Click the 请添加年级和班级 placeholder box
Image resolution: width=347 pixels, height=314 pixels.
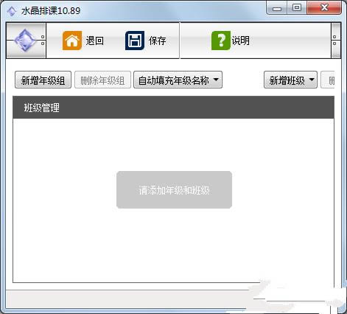coord(174,190)
